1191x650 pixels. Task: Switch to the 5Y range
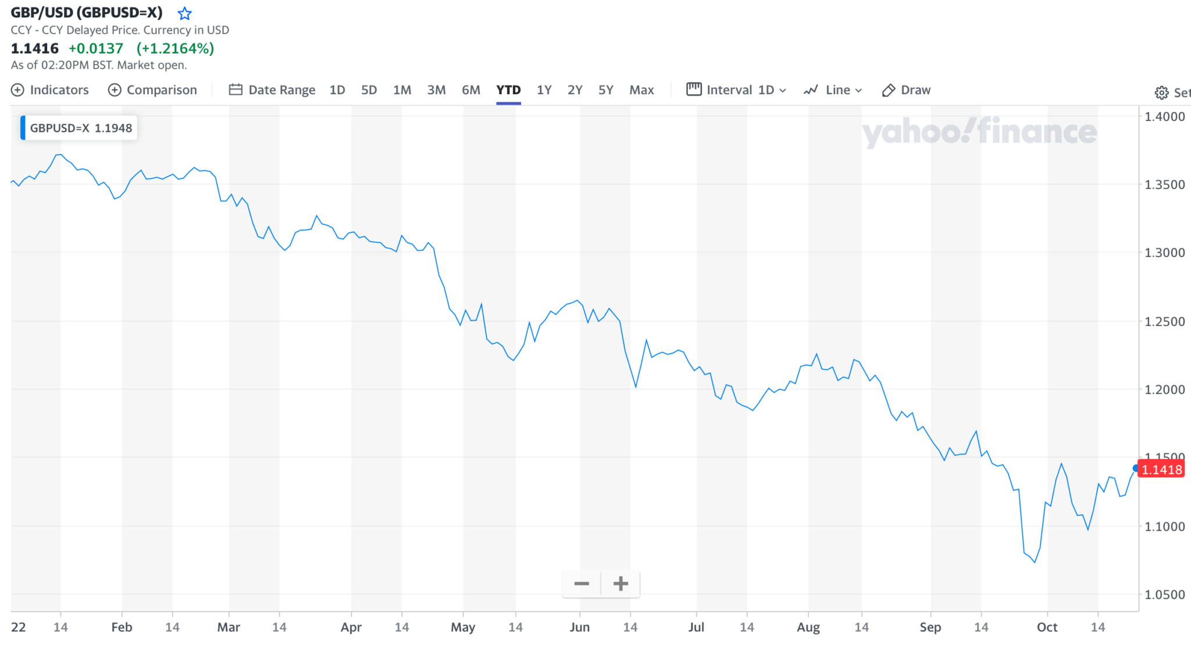pos(605,90)
